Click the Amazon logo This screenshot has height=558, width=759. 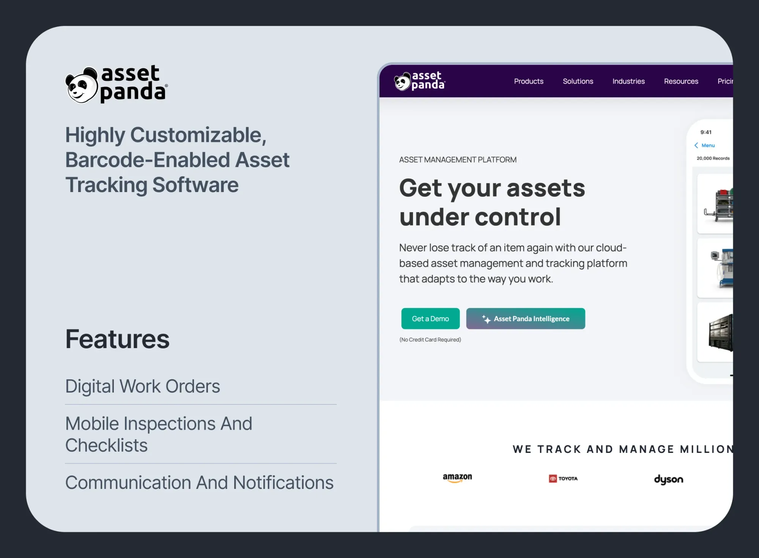tap(457, 478)
